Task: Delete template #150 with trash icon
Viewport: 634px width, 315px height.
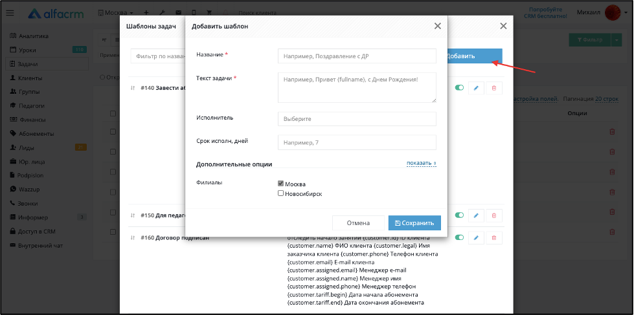Action: point(493,215)
